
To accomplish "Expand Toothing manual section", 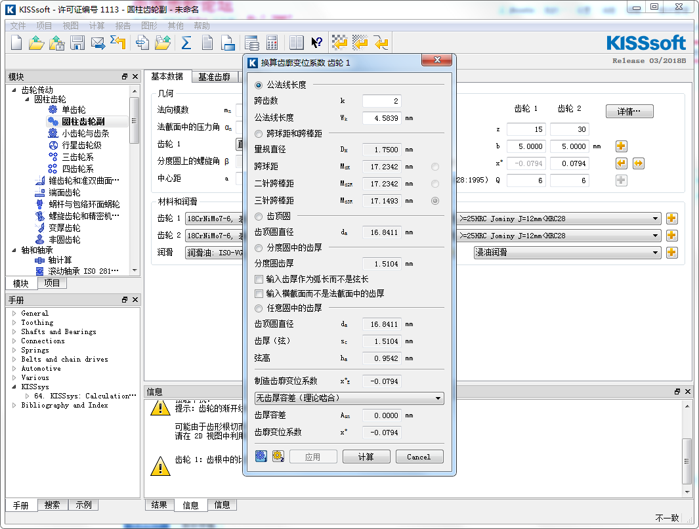I will (14, 323).
